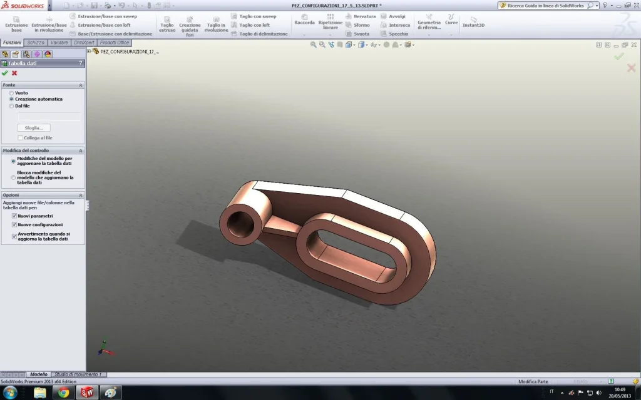Click the red X to cancel Tabella dati
The height and width of the screenshot is (400, 641).
pyautogui.click(x=14, y=73)
